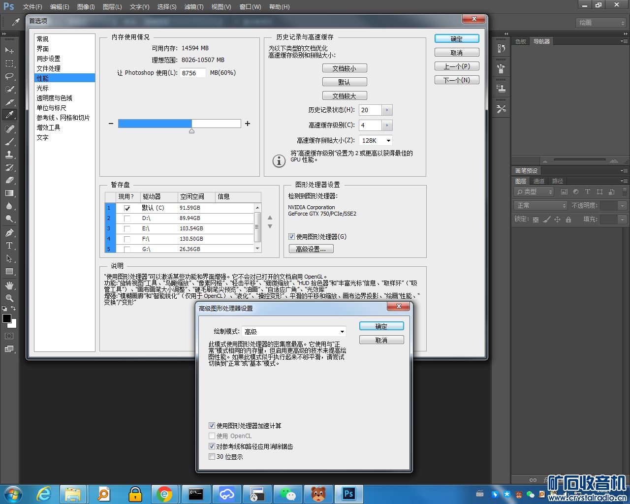
Task: Select the Zoom tool
Action: click(x=9, y=298)
